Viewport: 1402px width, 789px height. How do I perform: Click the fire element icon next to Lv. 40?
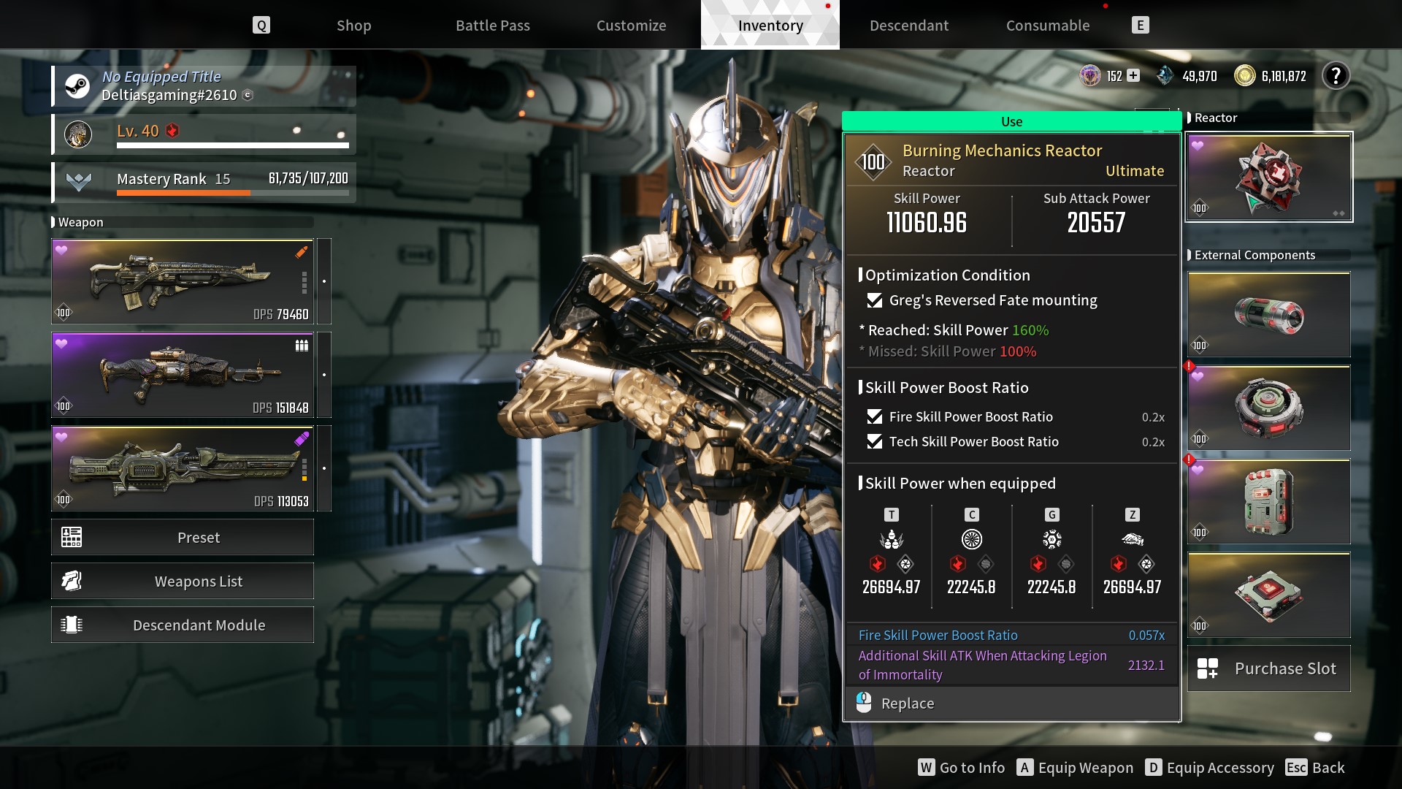172,131
